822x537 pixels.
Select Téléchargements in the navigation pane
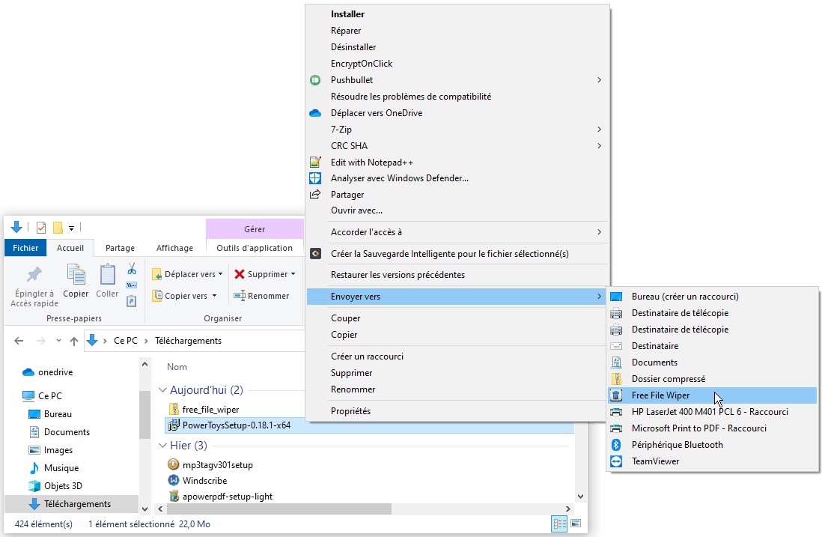(77, 504)
